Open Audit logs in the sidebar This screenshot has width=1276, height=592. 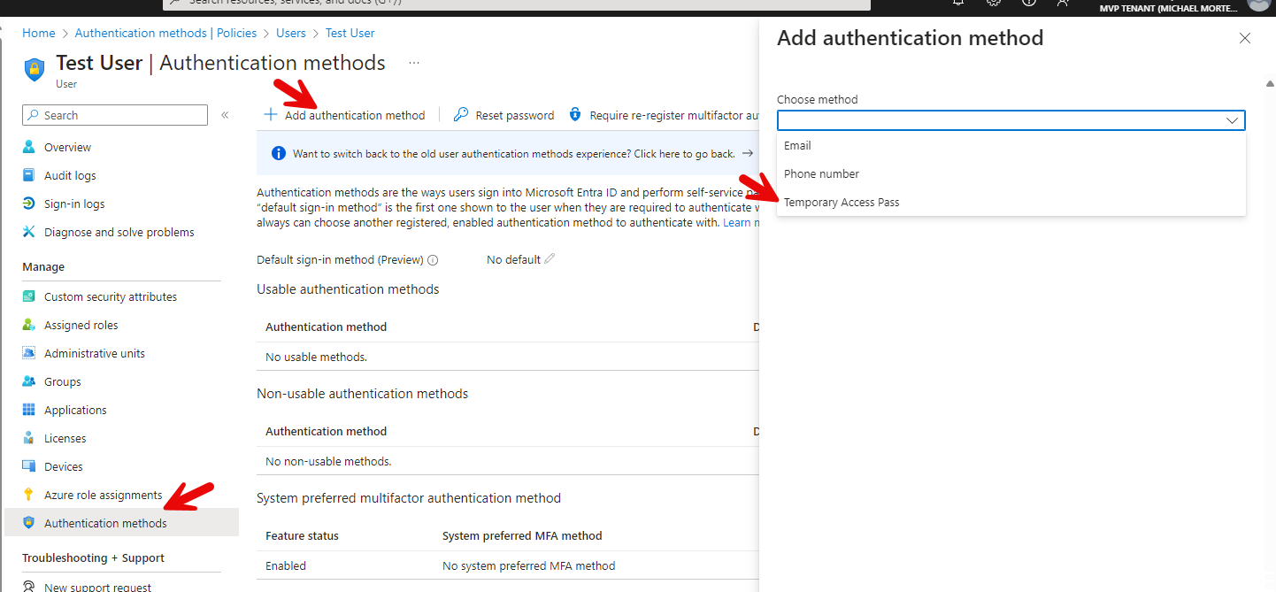tap(70, 176)
